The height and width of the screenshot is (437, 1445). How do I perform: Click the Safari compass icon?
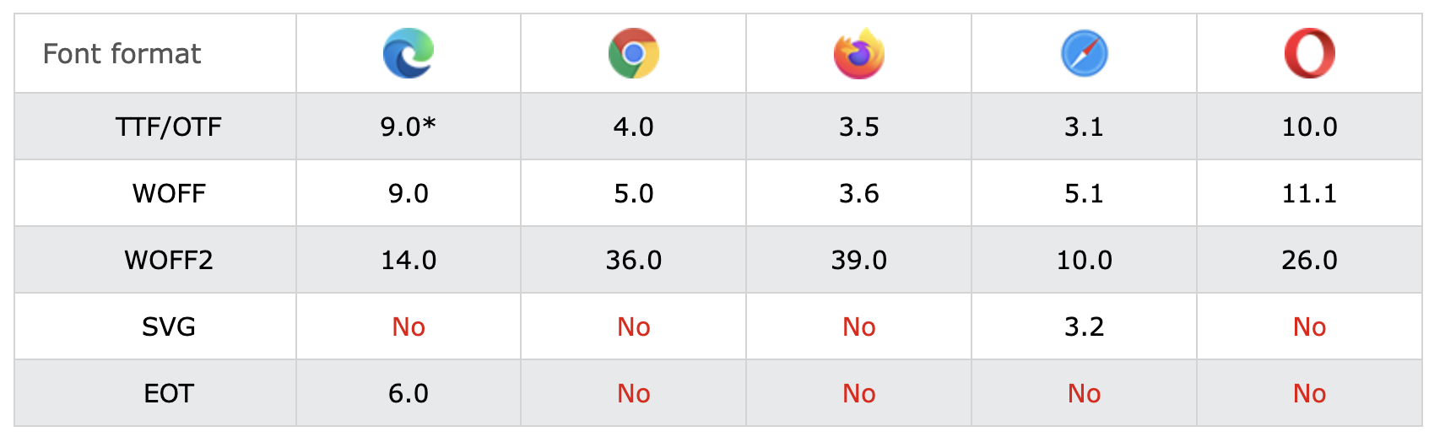1085,53
